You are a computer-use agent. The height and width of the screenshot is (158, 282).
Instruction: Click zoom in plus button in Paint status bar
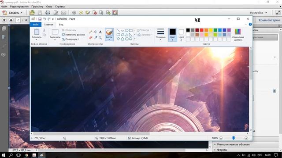point(246,138)
